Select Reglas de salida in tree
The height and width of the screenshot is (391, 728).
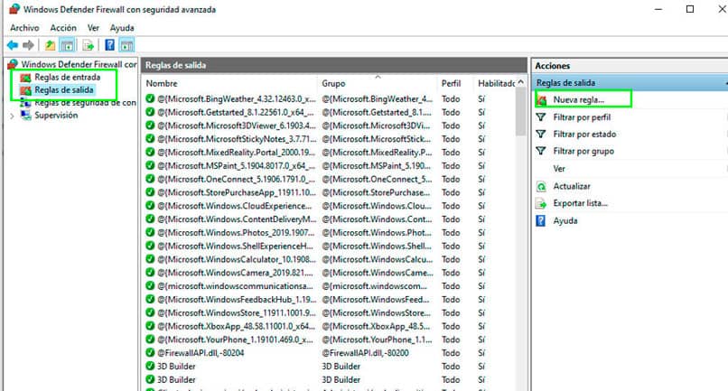point(64,90)
